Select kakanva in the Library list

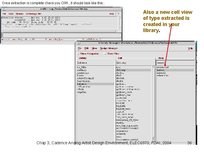point(95,84)
